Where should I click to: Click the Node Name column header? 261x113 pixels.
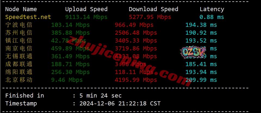pyautogui.click(x=21, y=9)
